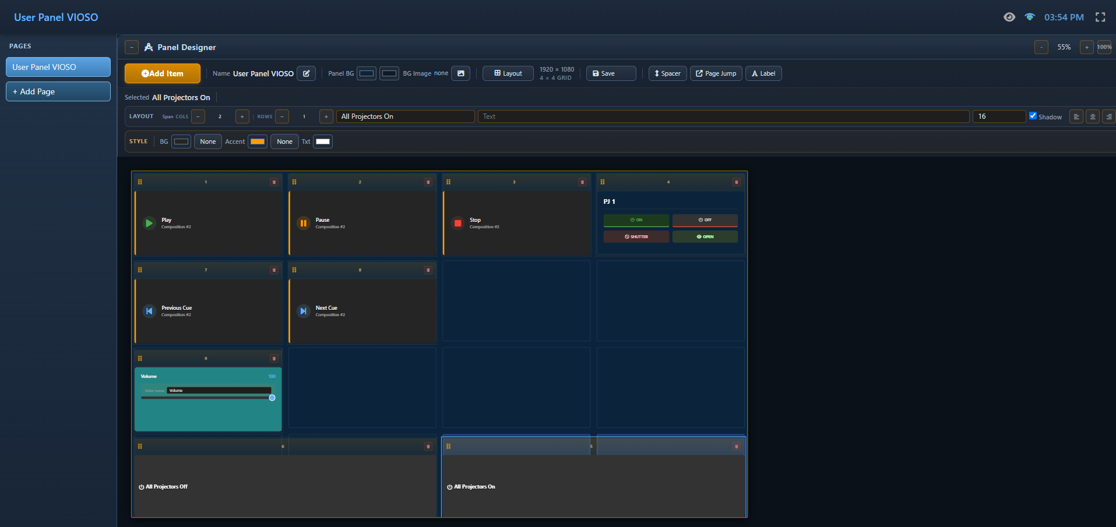Toggle the Shadow checkbox

[1033, 116]
